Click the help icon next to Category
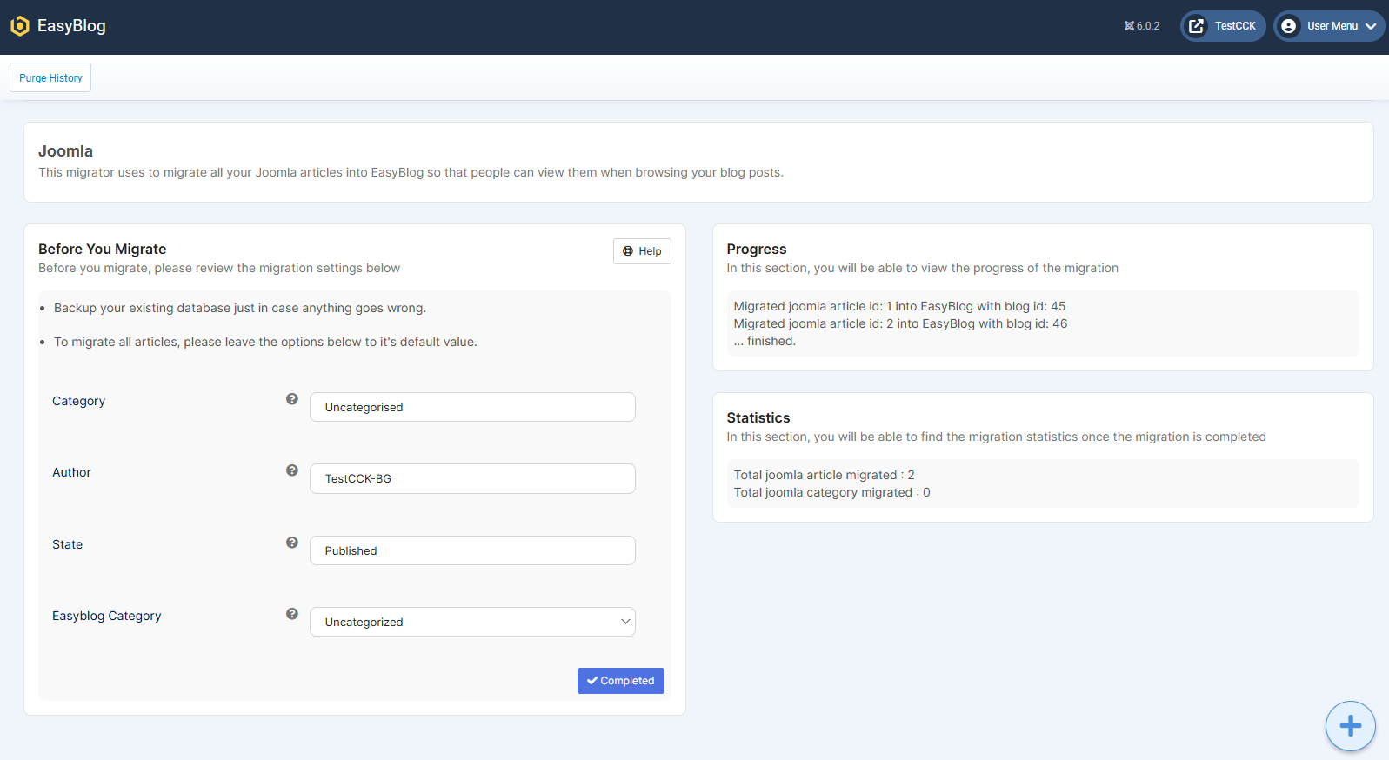Screen dimensions: 1389x760 (292, 399)
